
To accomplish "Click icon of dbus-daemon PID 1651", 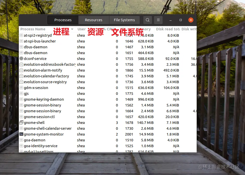I will tap(21, 53).
